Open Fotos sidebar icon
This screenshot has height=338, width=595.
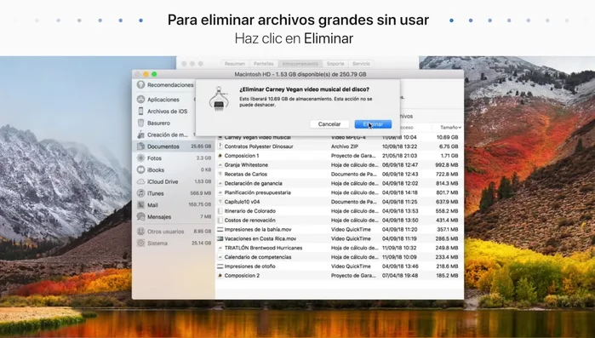point(140,158)
